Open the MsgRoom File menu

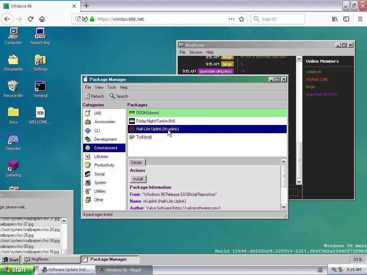click(x=182, y=52)
